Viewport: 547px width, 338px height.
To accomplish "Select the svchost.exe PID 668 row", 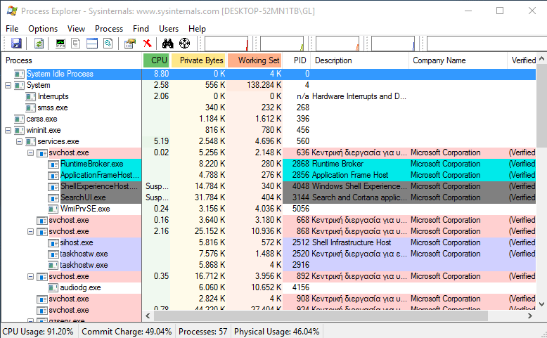I will [x=269, y=220].
